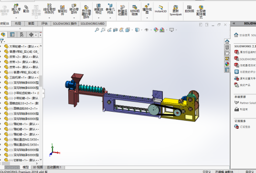The width and height of the screenshot is (256, 173).
Task: Select the 移动零部件 (Move Component) tool
Action: [x=74, y=9]
